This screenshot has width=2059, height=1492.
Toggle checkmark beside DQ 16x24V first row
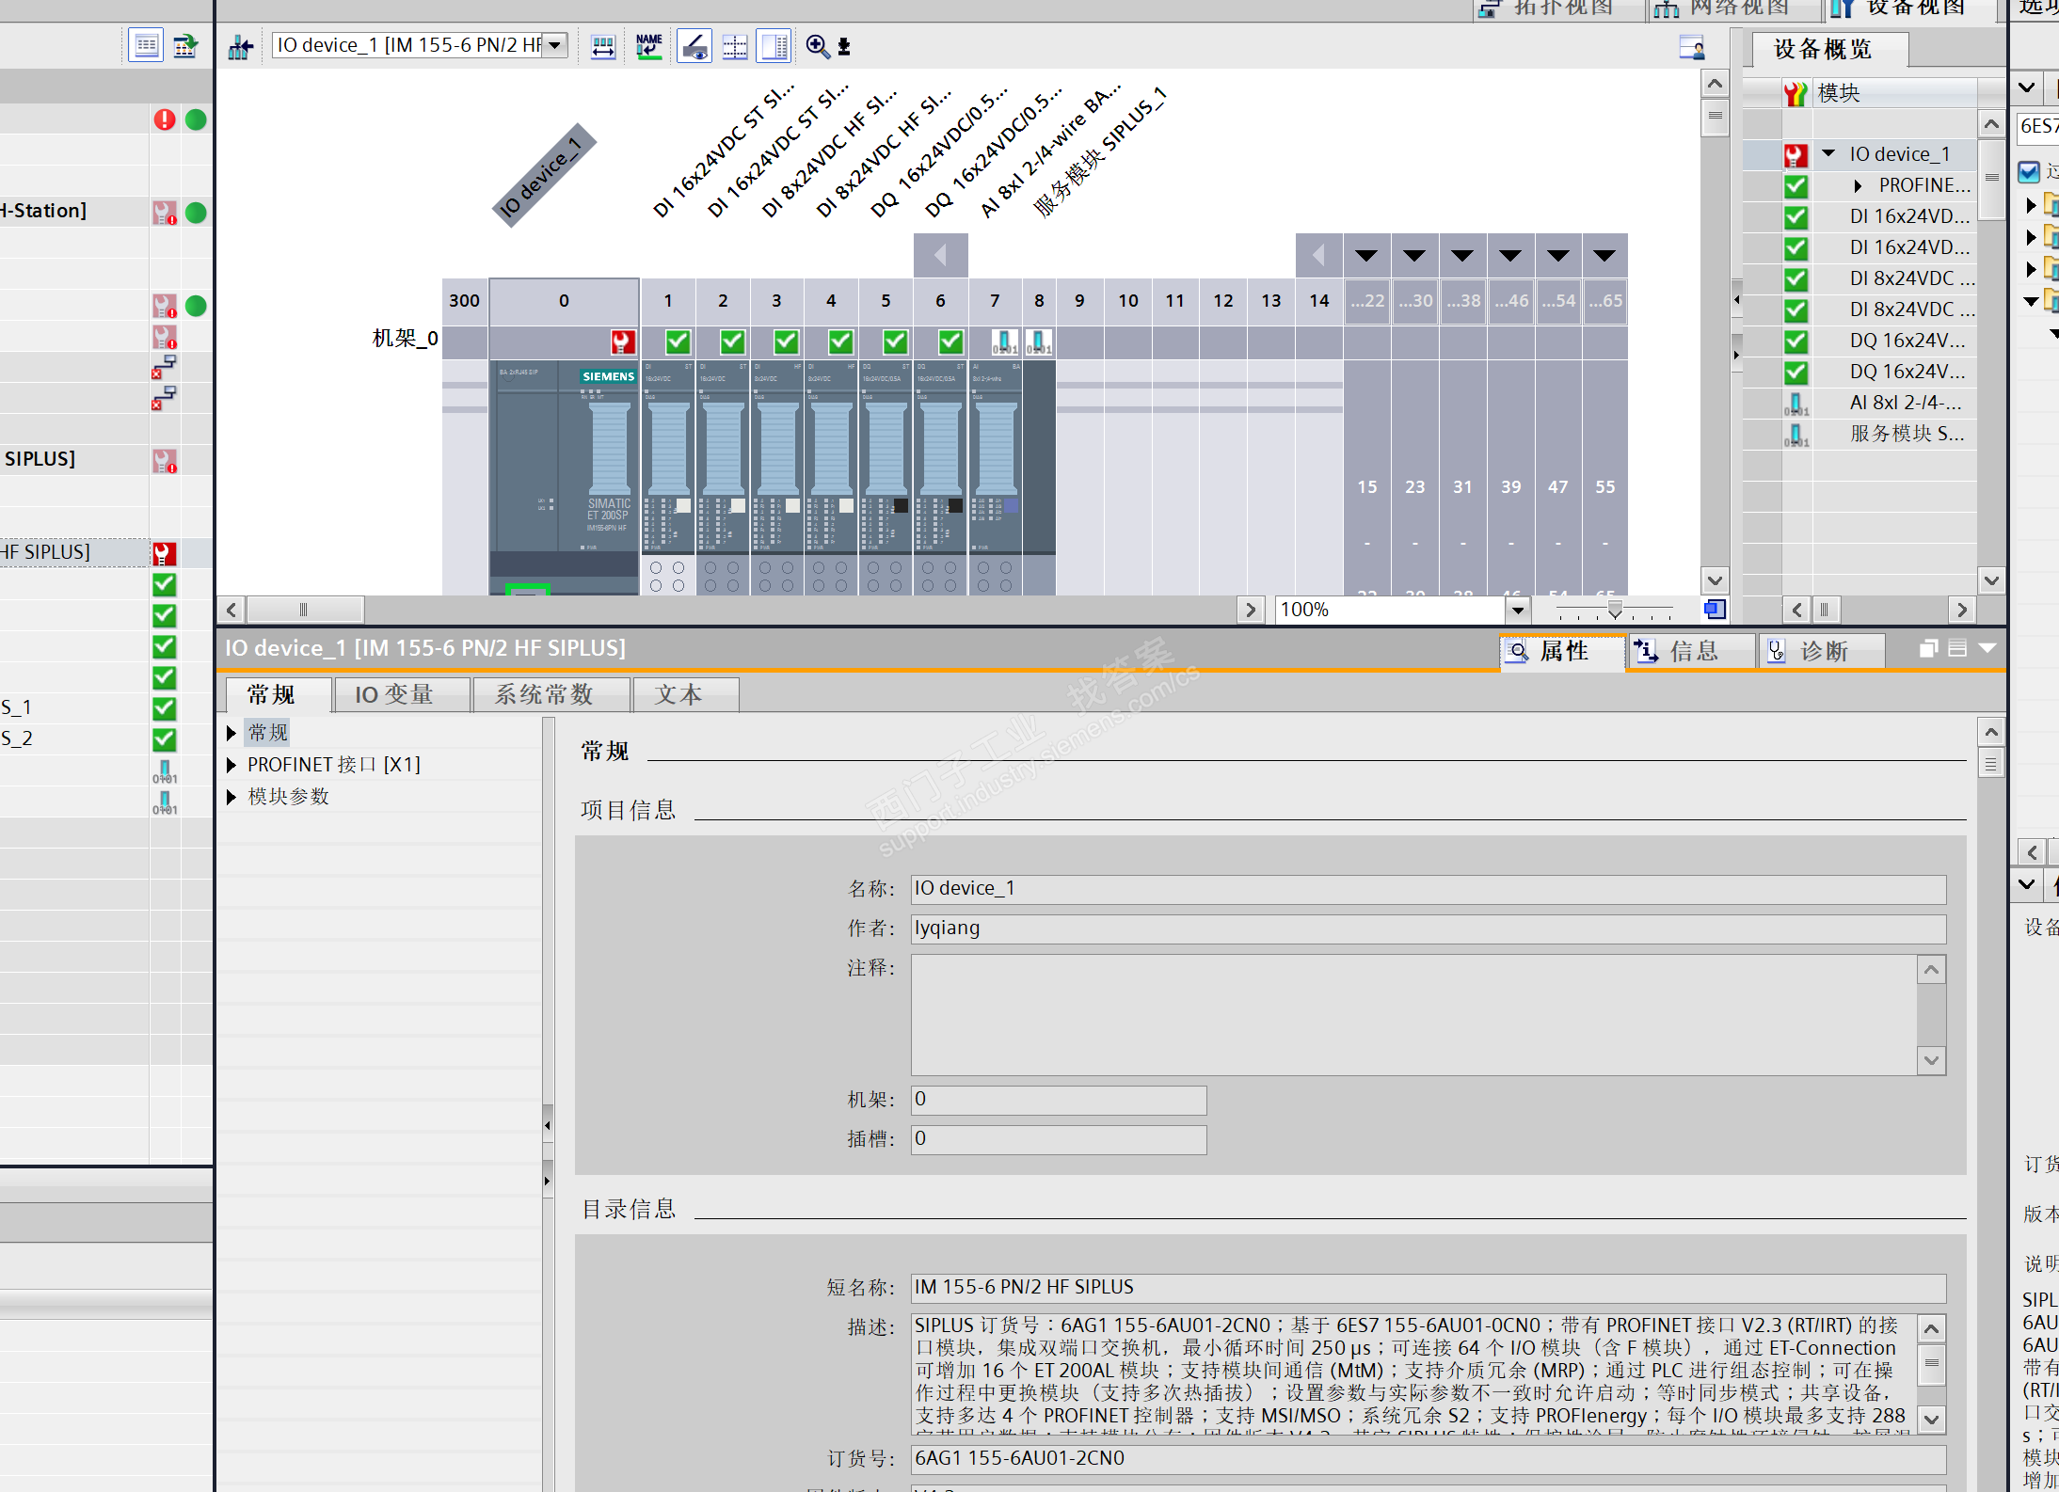point(1796,341)
